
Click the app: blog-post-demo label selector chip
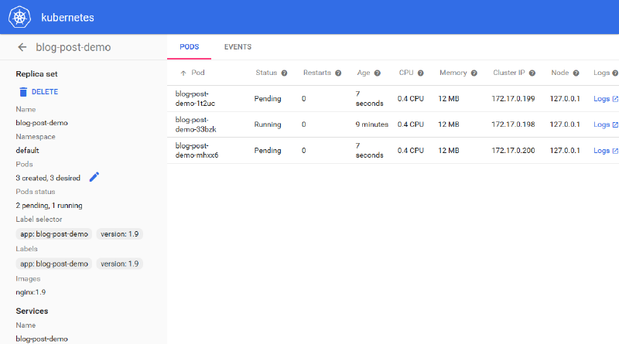click(54, 234)
